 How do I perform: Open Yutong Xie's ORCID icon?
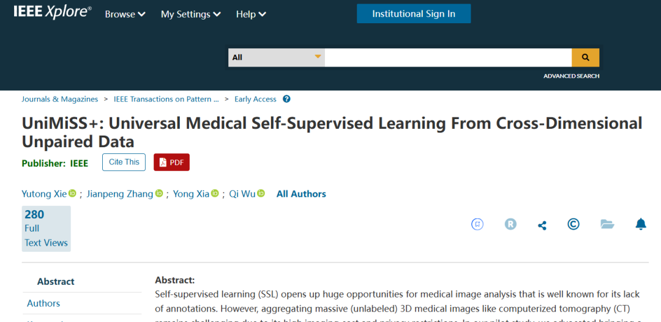[x=72, y=194]
